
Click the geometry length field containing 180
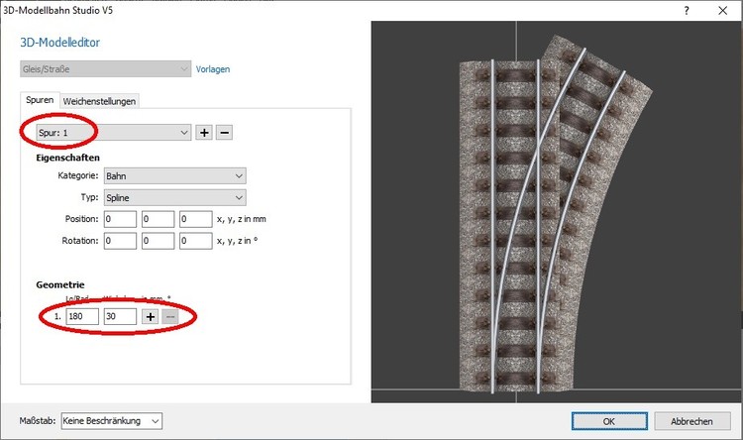pyautogui.click(x=82, y=317)
